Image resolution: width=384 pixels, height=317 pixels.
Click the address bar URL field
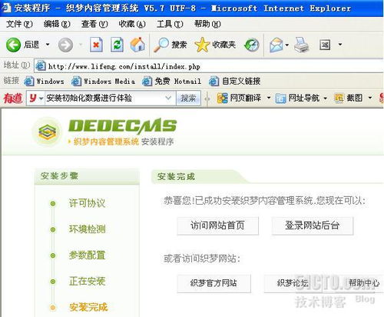[x=209, y=66]
